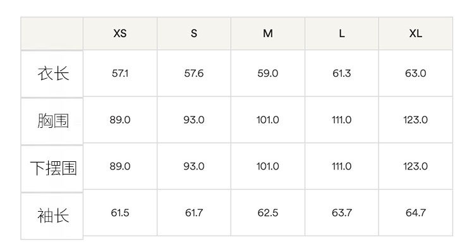This screenshot has height=252, width=474.
Task: Select the 袖长 row label
Action: (x=52, y=215)
